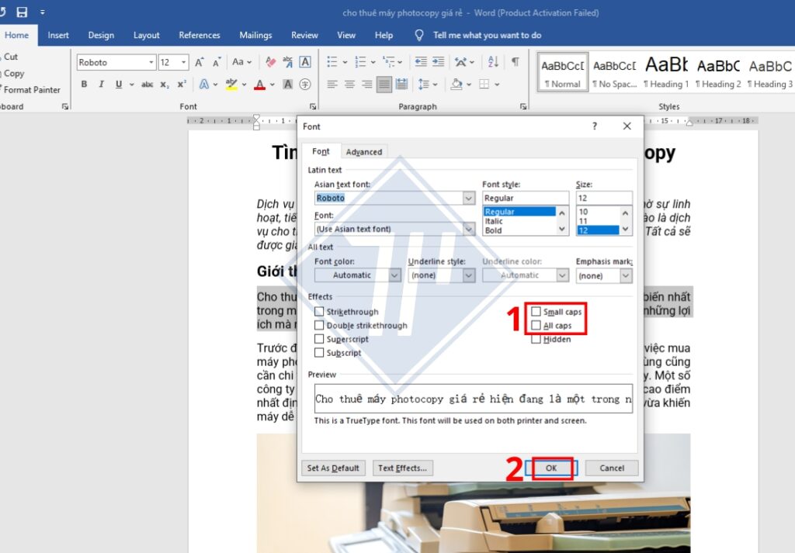Apply strikethrough from the ribbon
This screenshot has width=795, height=553.
click(147, 84)
